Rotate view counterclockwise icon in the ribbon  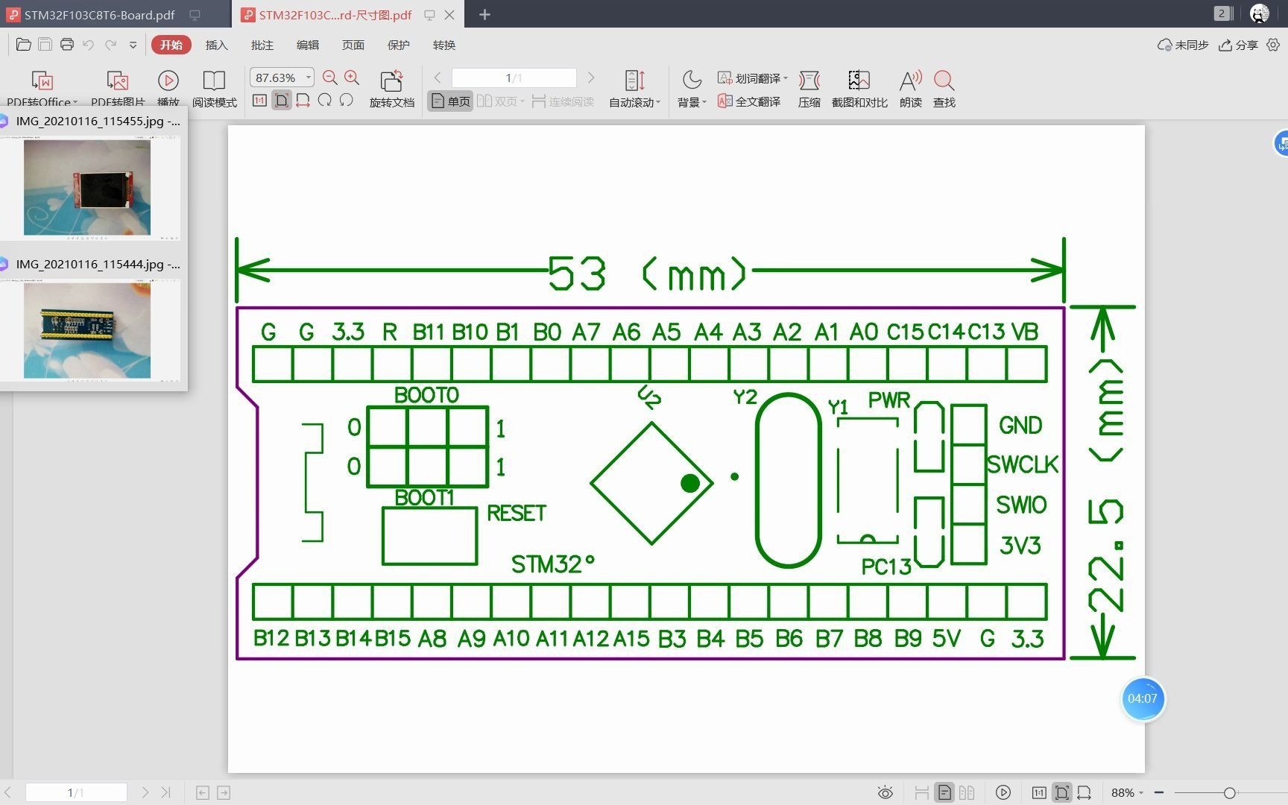(x=346, y=101)
